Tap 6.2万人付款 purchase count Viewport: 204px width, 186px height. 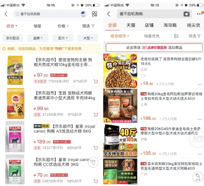point(165,84)
